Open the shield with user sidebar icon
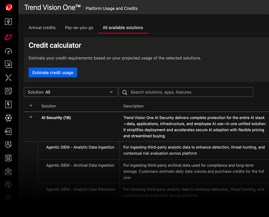 coord(8,145)
